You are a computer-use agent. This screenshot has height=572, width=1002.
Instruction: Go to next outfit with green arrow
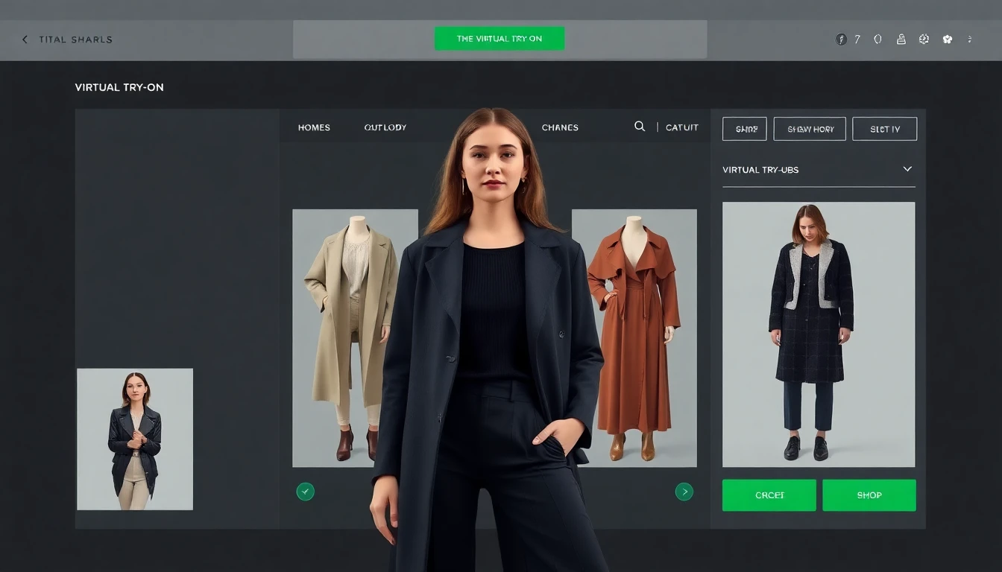pyautogui.click(x=684, y=492)
